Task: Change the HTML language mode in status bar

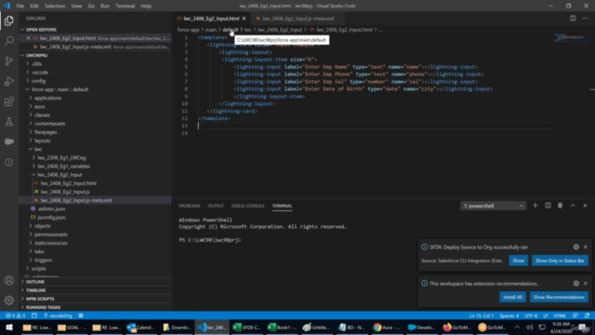Action: pyautogui.click(x=560, y=315)
